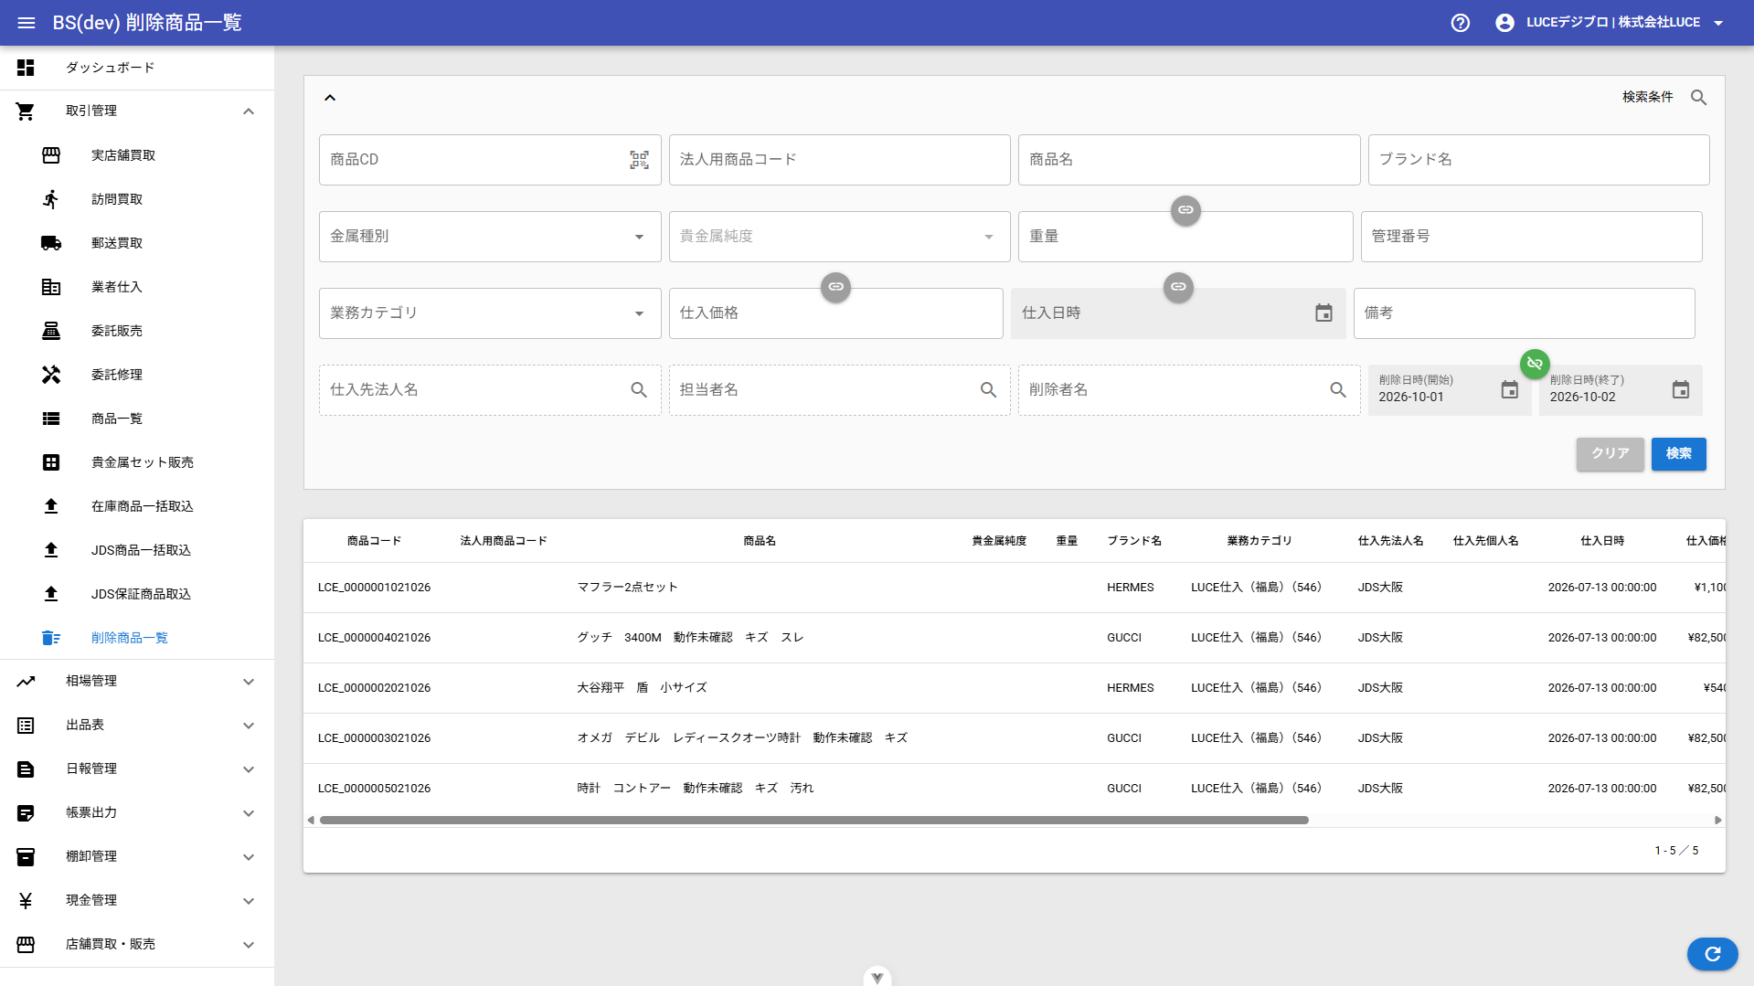
Task: Toggle the link icon above 仕入価格
Action: [x=835, y=287]
